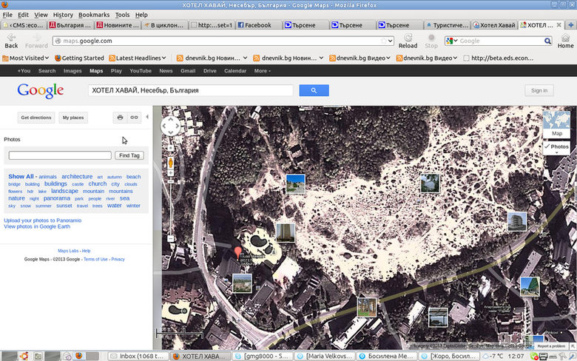Click the pan control compass on map
The width and height of the screenshot is (577, 361).
click(170, 126)
